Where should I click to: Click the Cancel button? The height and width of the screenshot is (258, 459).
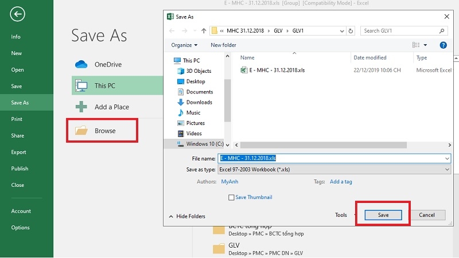[426, 215]
